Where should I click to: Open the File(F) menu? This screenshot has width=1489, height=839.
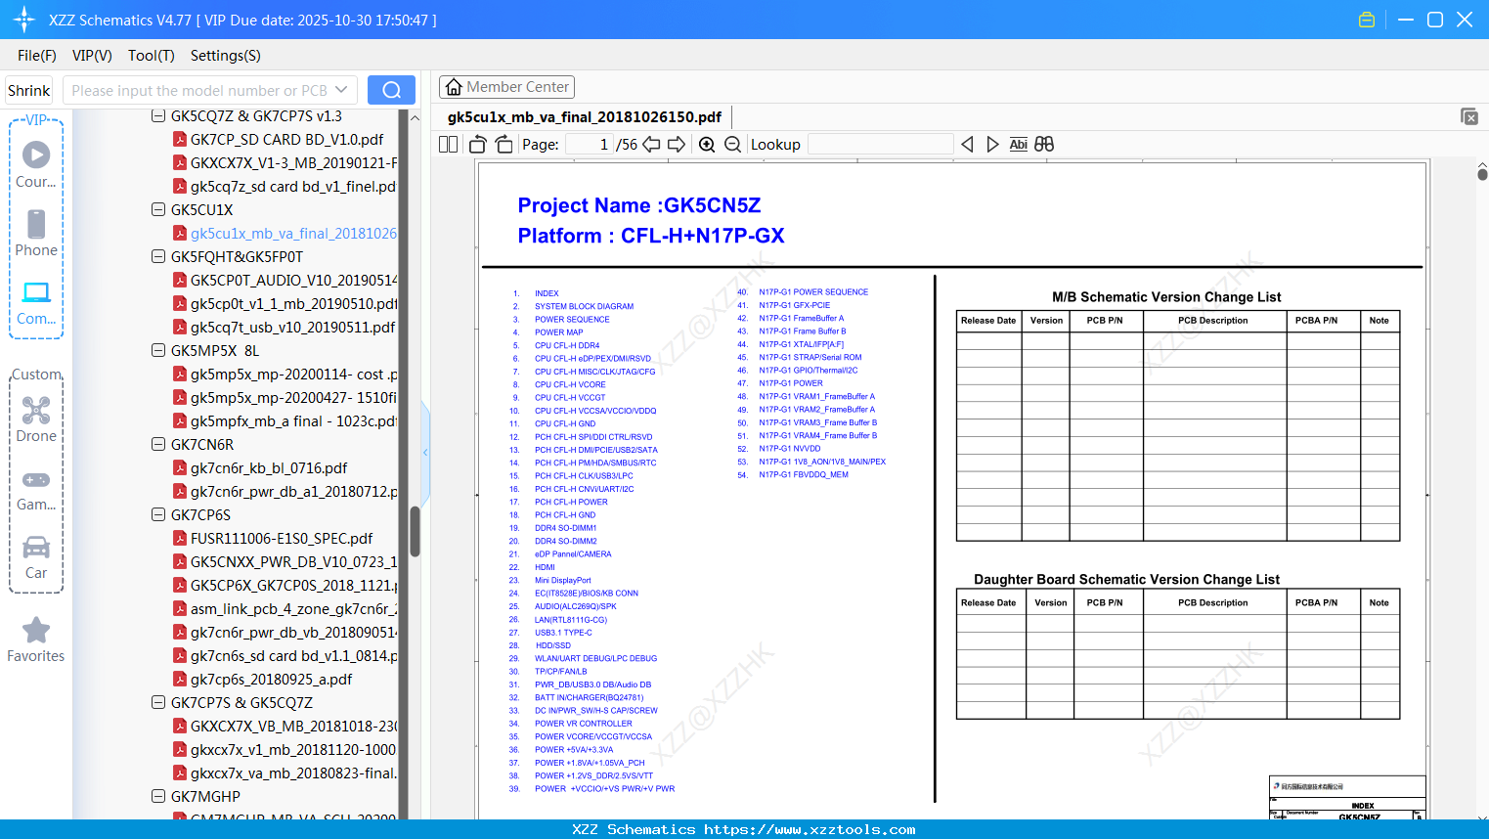coord(37,56)
